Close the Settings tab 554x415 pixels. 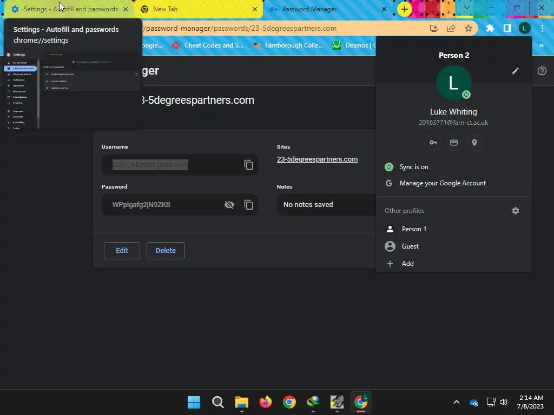pos(126,9)
